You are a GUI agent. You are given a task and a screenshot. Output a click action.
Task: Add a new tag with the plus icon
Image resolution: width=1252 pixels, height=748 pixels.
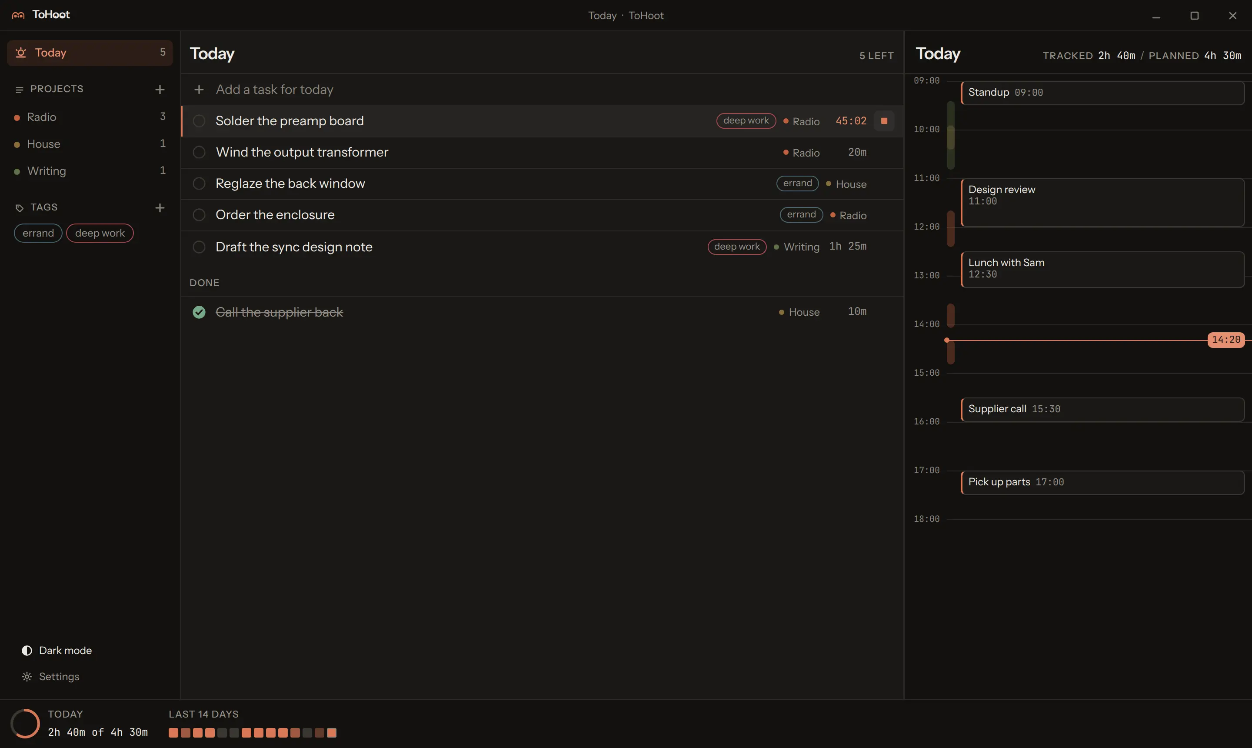tap(160, 208)
